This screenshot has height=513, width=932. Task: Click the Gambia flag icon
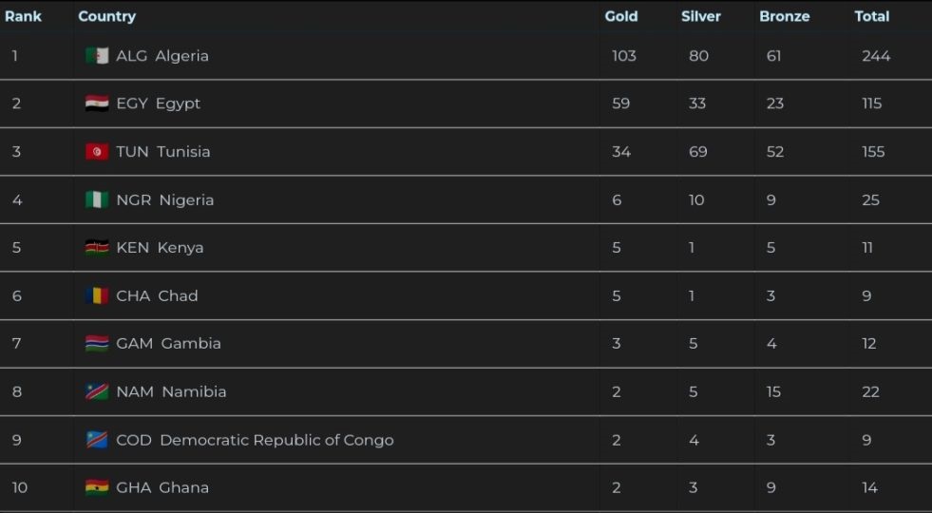(x=97, y=343)
